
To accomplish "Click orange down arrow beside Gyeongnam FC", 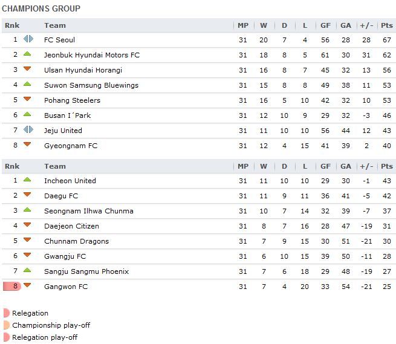I will pos(27,144).
